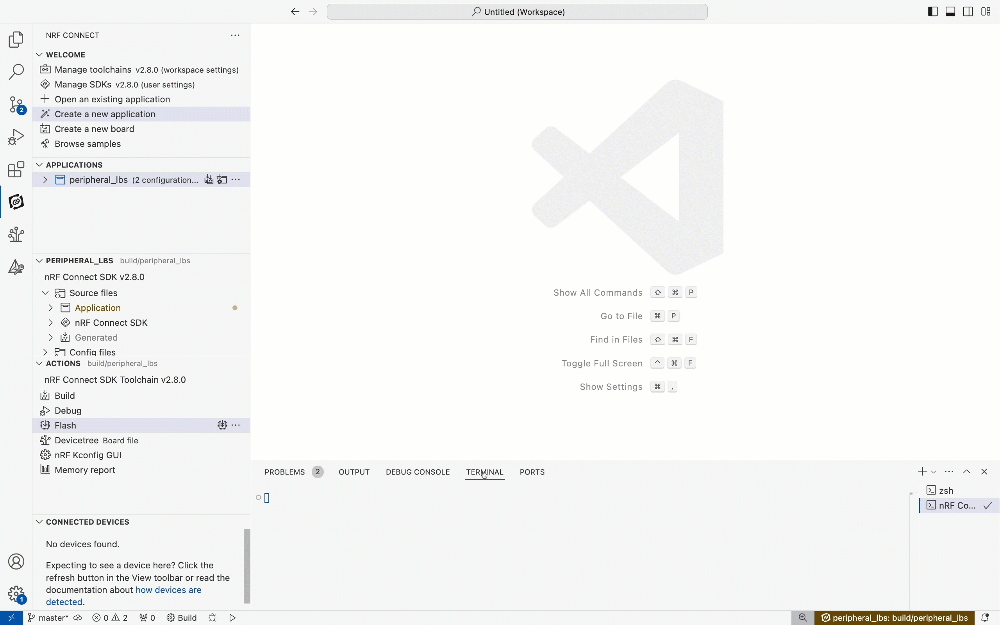The image size is (1000, 625).
Task: Click Browse samples
Action: pyautogui.click(x=88, y=144)
